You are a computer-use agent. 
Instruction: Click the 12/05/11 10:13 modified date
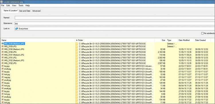(185, 60)
